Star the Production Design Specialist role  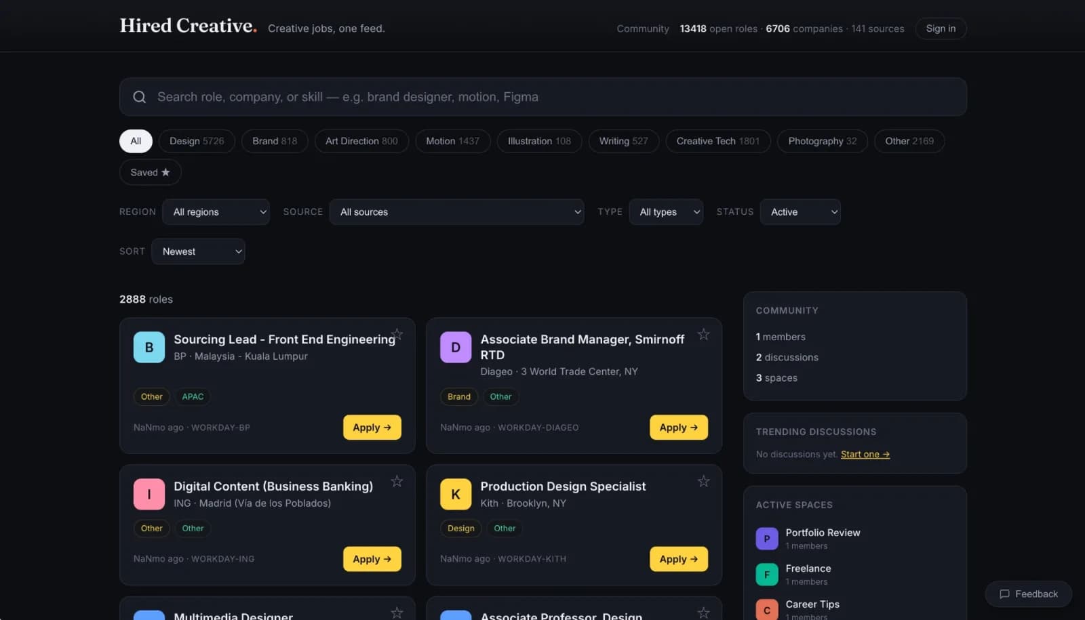tap(704, 481)
